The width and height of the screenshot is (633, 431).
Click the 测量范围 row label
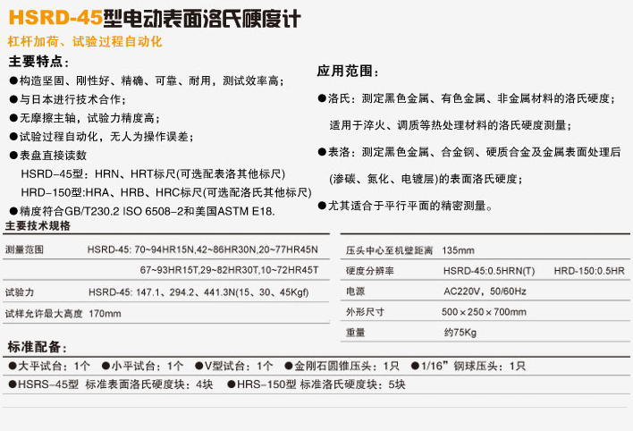[x=23, y=250]
